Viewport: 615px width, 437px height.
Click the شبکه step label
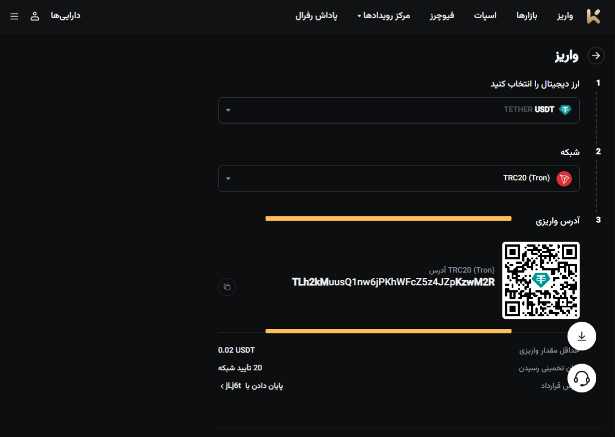pos(570,152)
